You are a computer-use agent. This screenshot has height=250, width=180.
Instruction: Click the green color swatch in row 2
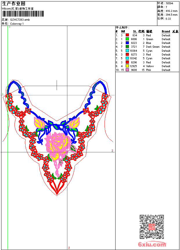(127, 39)
